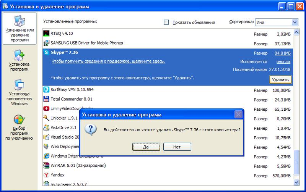
Task: Open the 'Установка компонентов Windows' sidebar section
Action: tap(19, 92)
